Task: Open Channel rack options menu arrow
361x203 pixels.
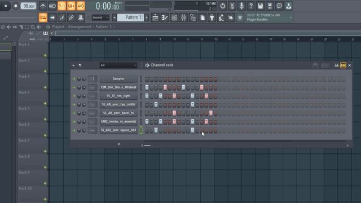Action: click(73, 65)
